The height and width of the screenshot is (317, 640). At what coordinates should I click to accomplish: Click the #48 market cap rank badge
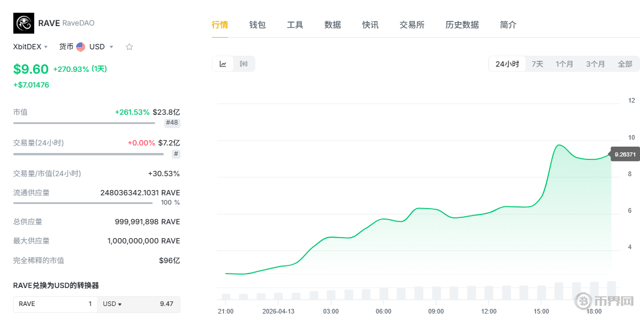172,123
